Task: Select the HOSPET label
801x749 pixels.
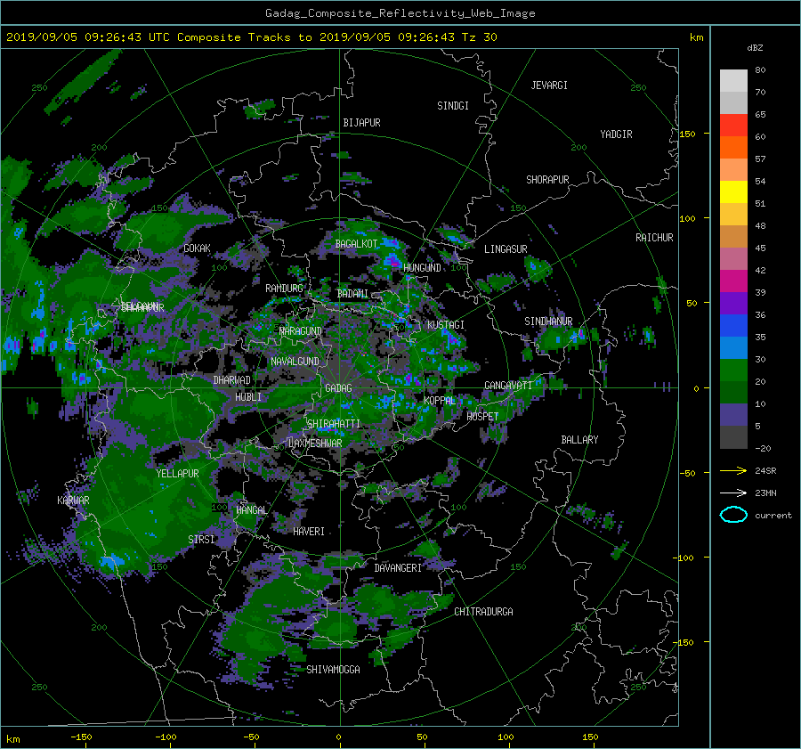Action: click(x=482, y=417)
